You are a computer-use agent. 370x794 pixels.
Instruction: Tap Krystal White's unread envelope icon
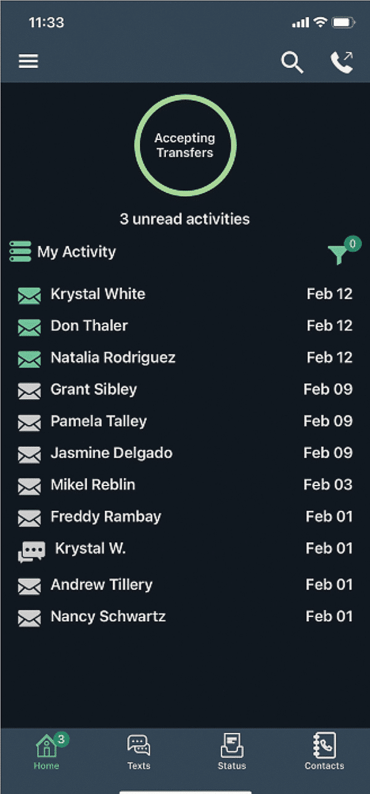pyautogui.click(x=29, y=296)
